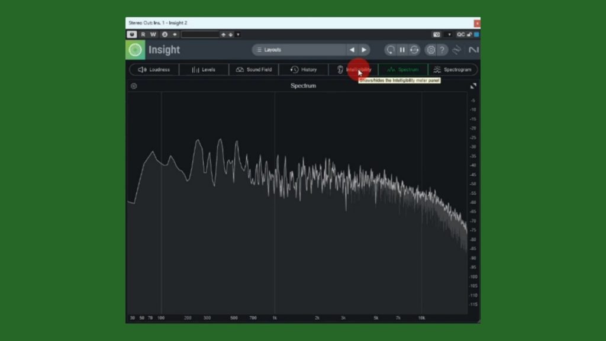This screenshot has width=606, height=341.
Task: Hide the Spectrum panel via its tab
Action: click(403, 70)
